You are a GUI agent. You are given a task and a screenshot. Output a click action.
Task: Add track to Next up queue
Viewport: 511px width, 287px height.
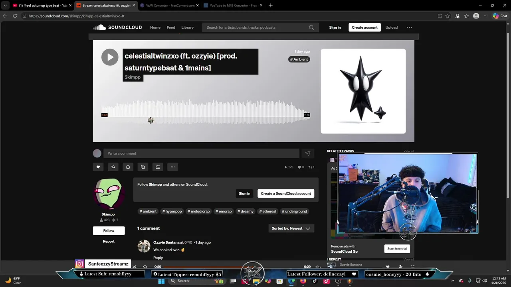tap(158, 167)
